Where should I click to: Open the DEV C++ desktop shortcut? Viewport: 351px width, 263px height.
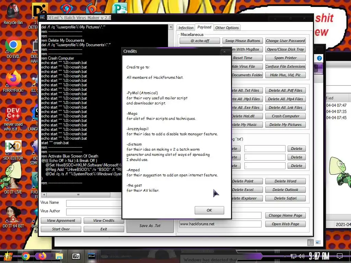click(x=13, y=118)
